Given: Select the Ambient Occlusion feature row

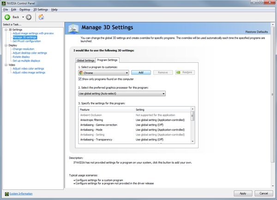Looking at the screenshot, I should 135,115.
